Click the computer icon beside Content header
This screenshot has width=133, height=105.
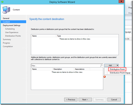point(6,10)
